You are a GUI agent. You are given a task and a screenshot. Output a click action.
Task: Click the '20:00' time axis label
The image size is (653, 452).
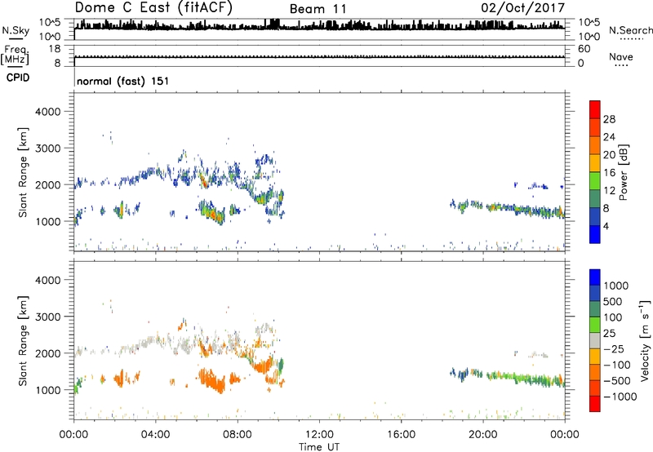[x=483, y=435]
